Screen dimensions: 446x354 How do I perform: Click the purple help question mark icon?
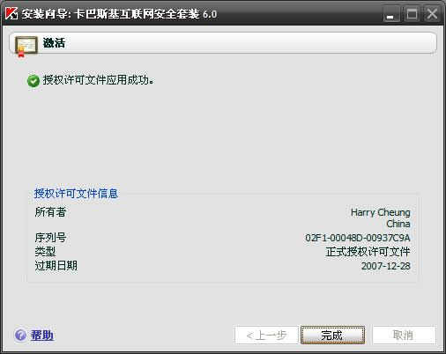coord(20,335)
